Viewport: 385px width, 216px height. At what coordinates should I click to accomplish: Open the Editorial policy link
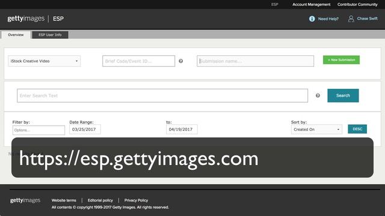100,200
